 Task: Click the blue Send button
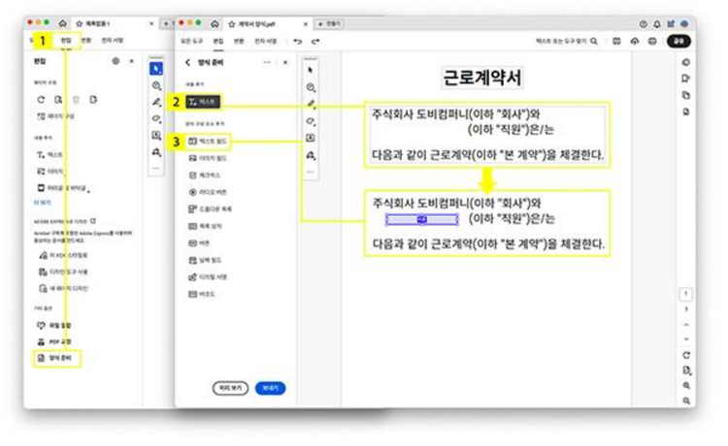[270, 388]
